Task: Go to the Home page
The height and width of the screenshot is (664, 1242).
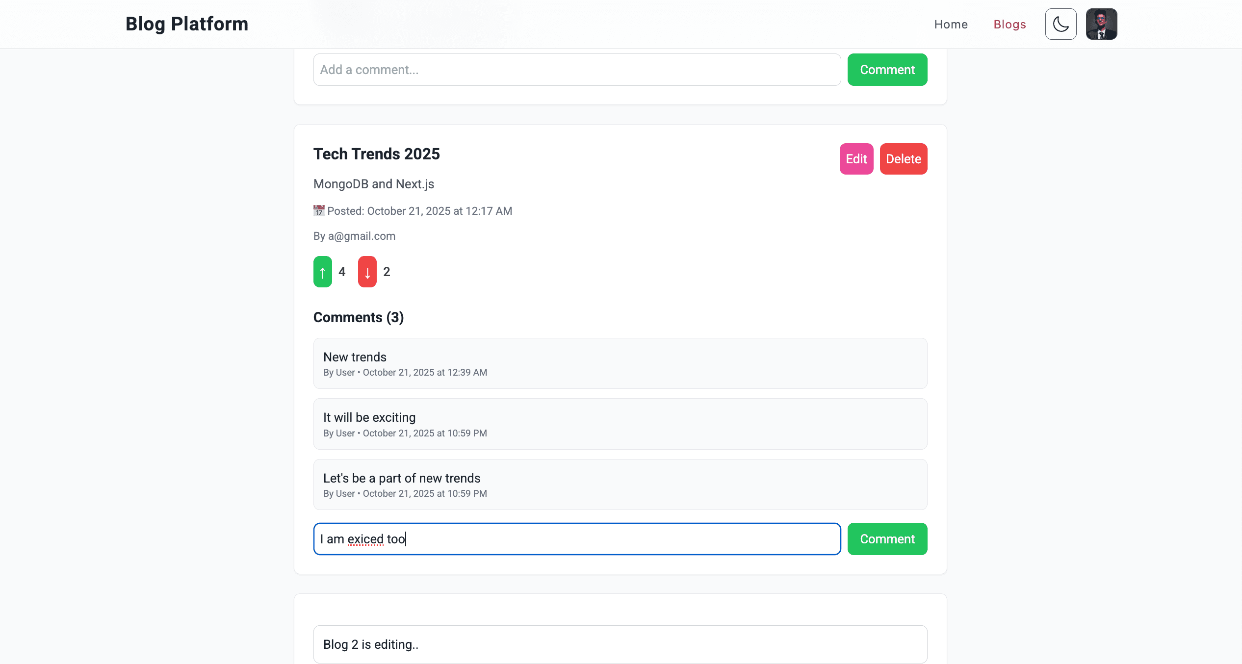Action: click(951, 25)
